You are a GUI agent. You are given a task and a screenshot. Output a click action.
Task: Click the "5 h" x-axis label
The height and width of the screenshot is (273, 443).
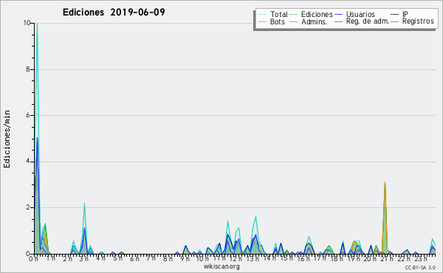click(117, 258)
